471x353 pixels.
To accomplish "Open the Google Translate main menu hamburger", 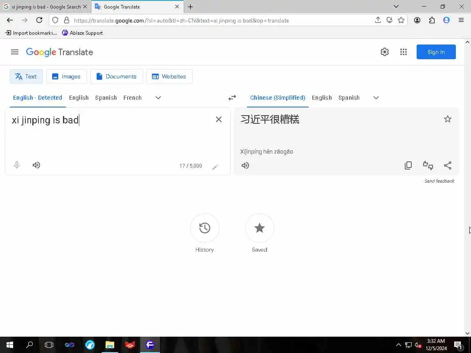I will point(14,52).
